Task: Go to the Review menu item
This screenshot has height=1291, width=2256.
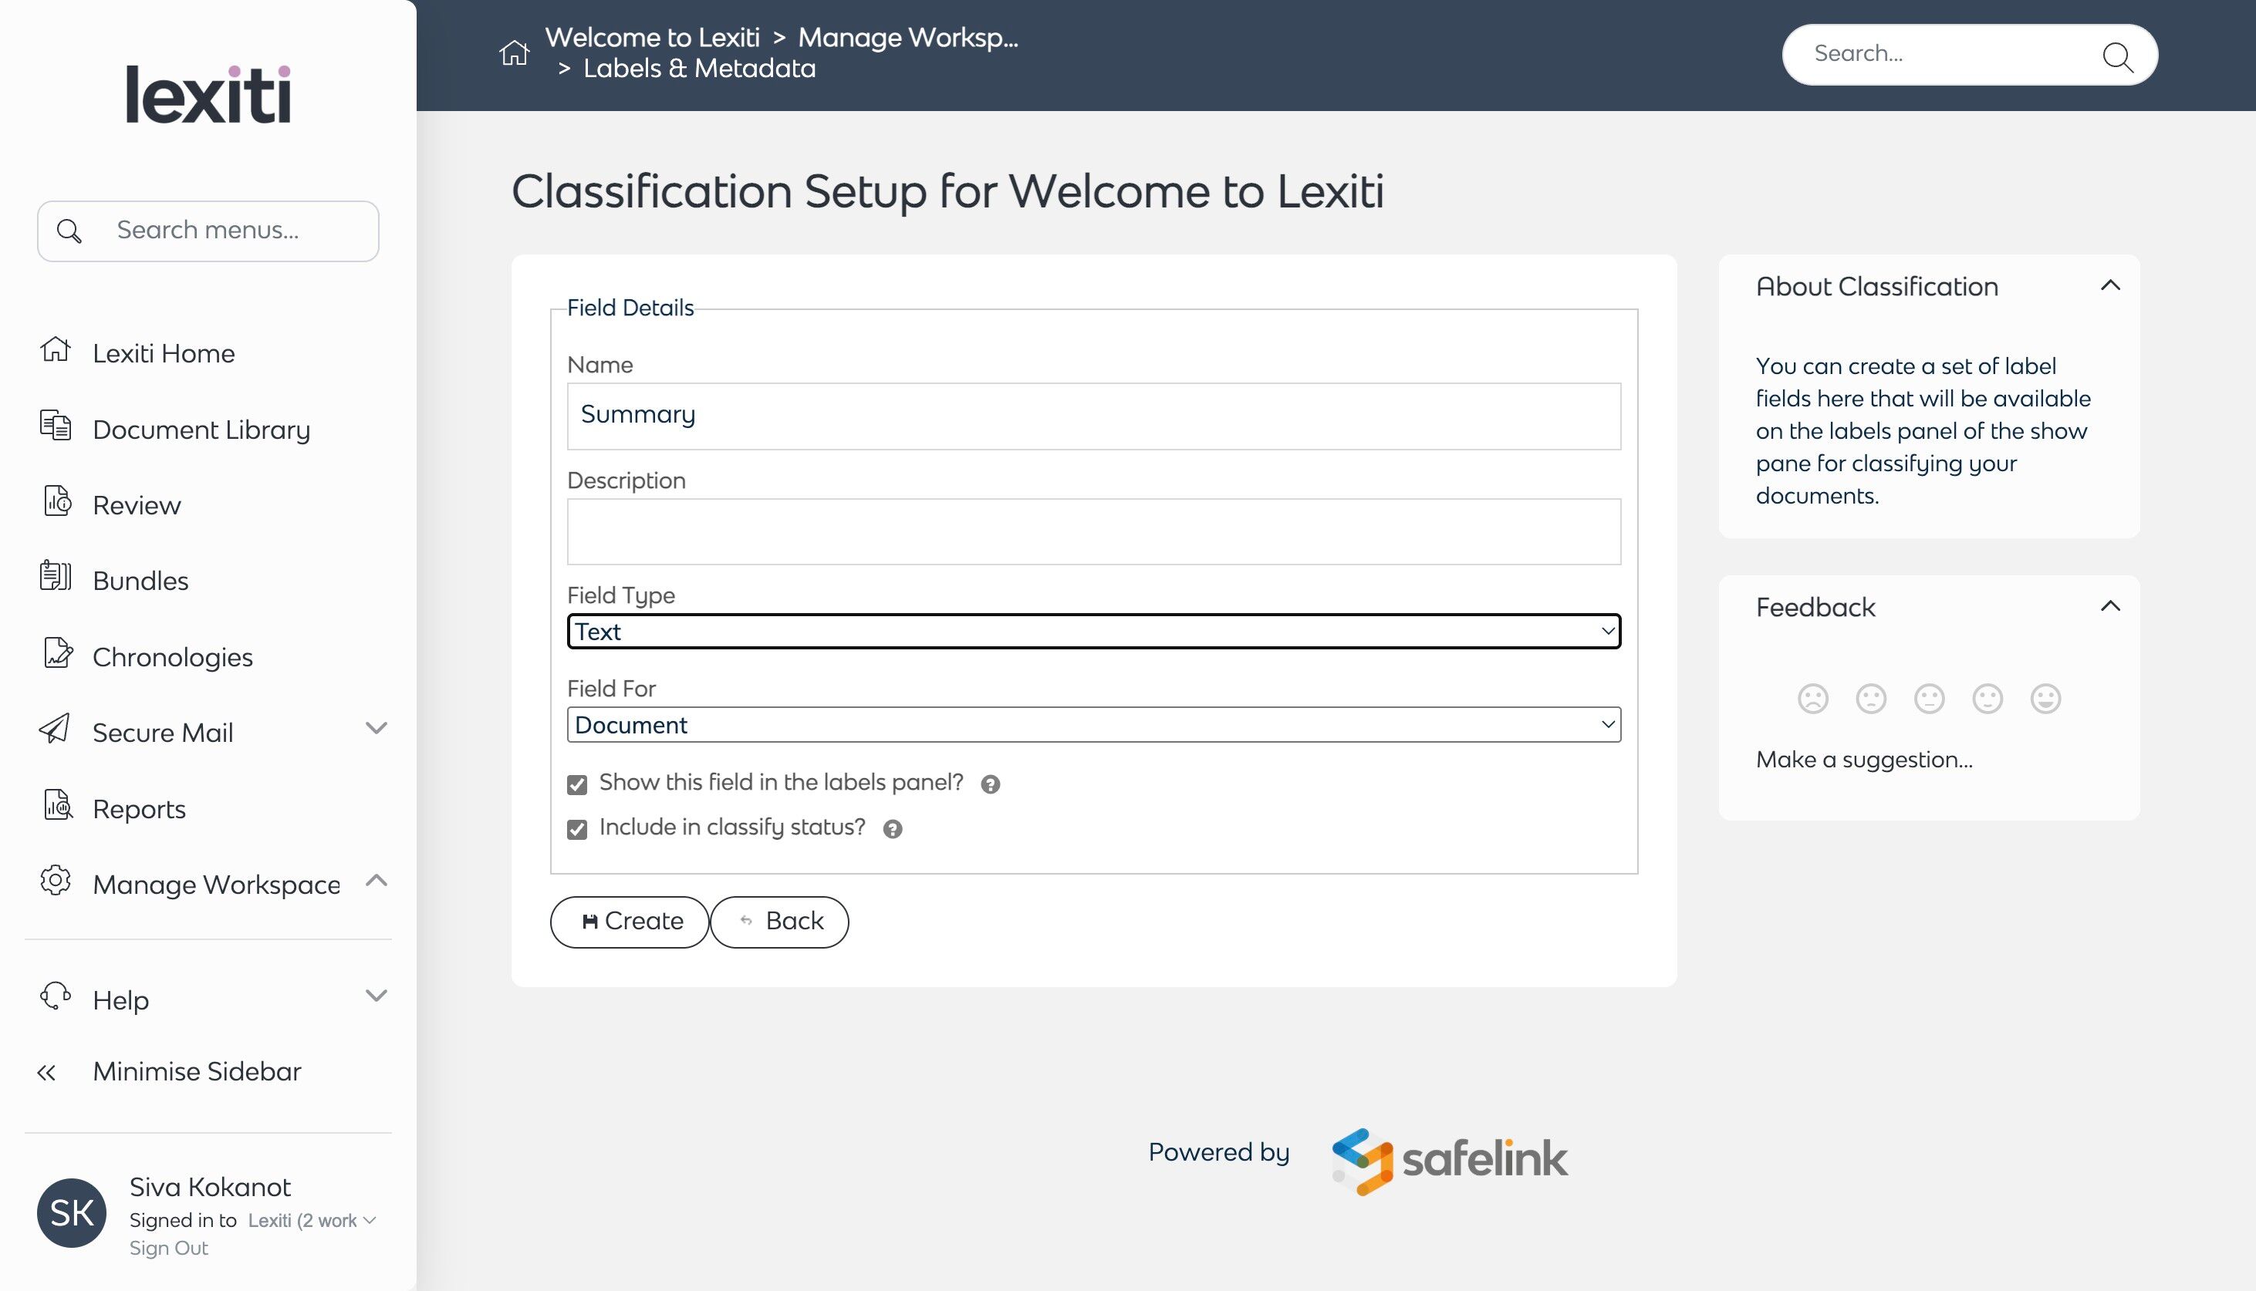Action: click(137, 505)
